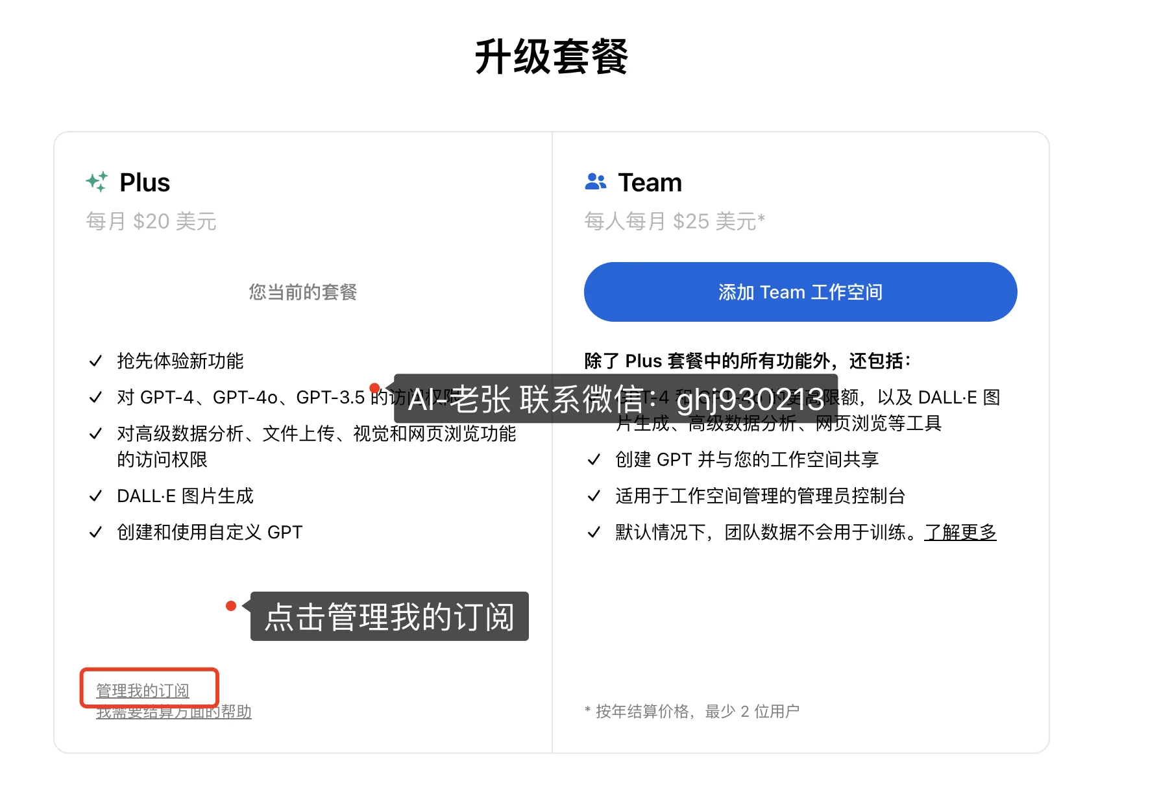Follow the 了解更多 link

pos(960,533)
